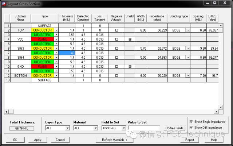Open the Material combo box

(96, 128)
